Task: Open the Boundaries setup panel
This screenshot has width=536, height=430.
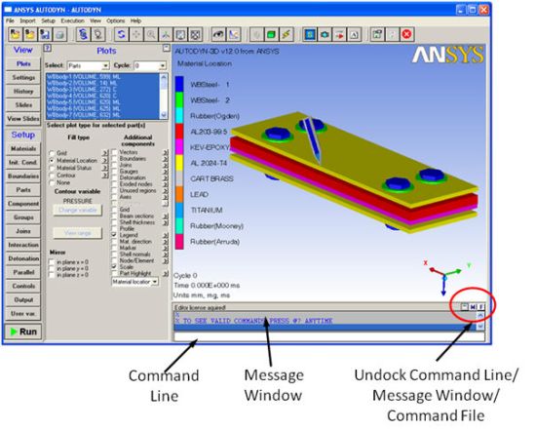Action: pos(23,176)
